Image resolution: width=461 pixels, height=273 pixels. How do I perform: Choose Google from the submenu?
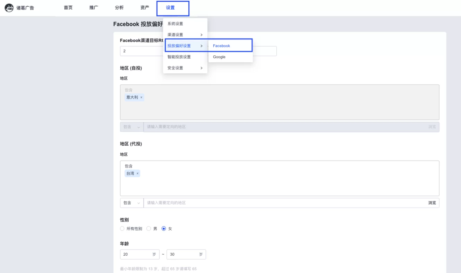click(219, 57)
